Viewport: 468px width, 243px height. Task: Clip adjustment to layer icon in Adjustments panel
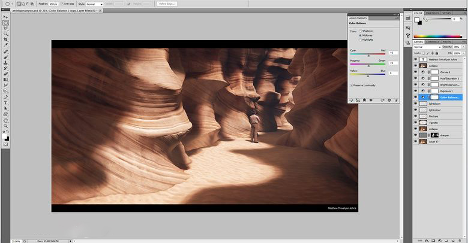coord(364,101)
